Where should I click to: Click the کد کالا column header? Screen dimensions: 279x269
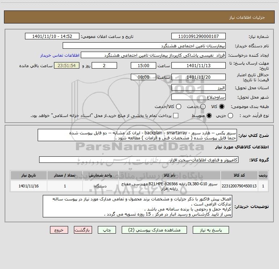coord(239,175)
